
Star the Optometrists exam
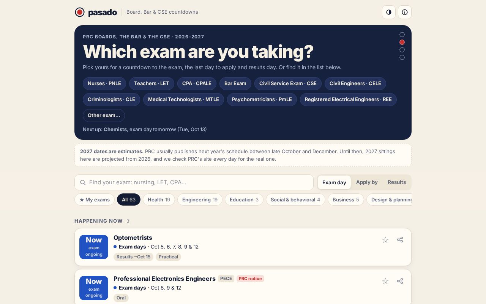tap(385, 240)
